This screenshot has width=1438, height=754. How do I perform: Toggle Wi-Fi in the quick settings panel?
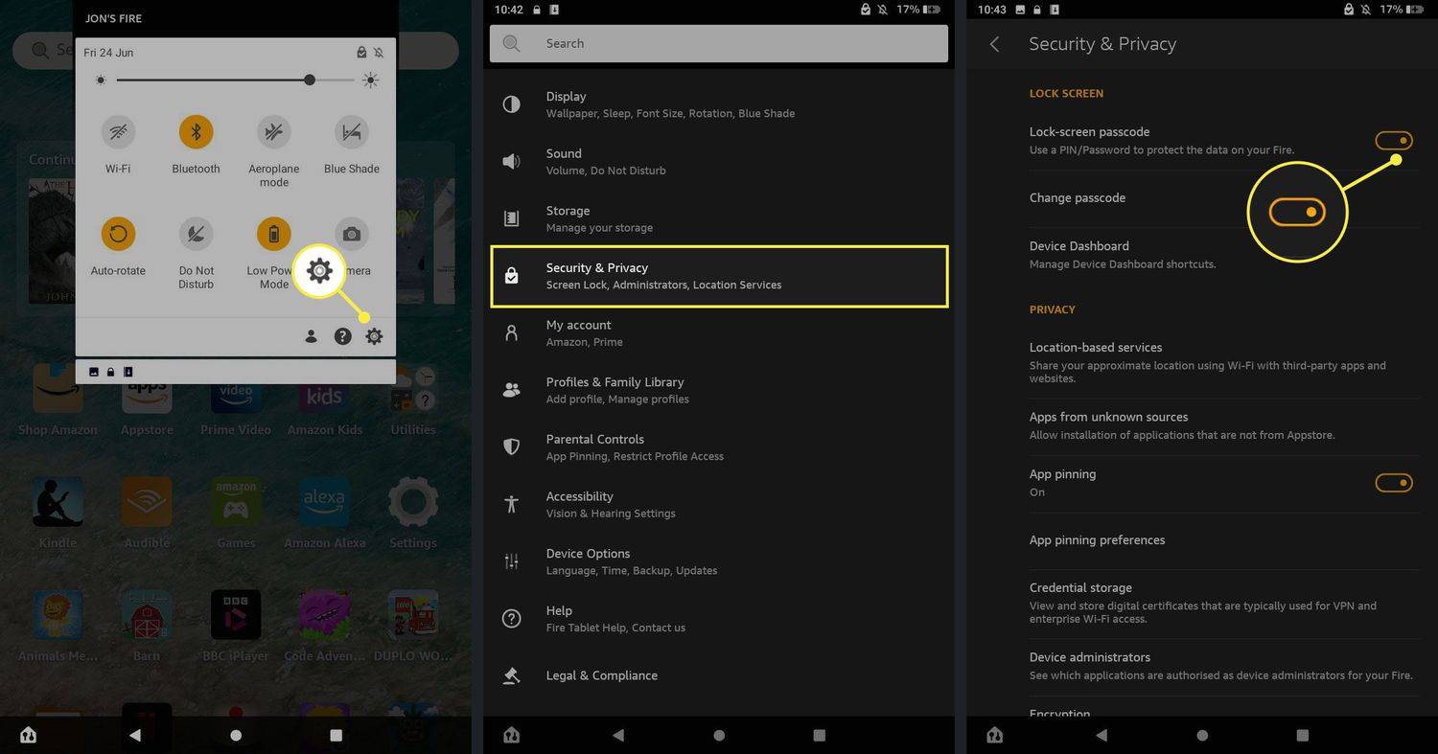(118, 131)
